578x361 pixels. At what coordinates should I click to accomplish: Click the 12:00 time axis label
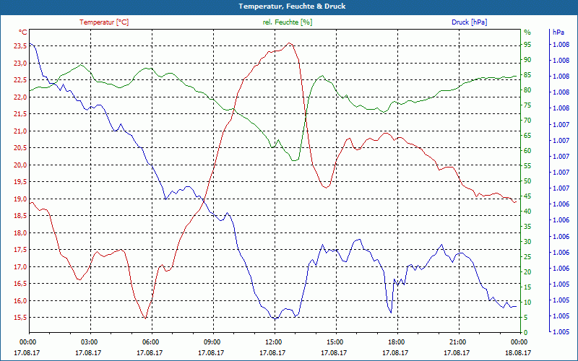pos(272,342)
